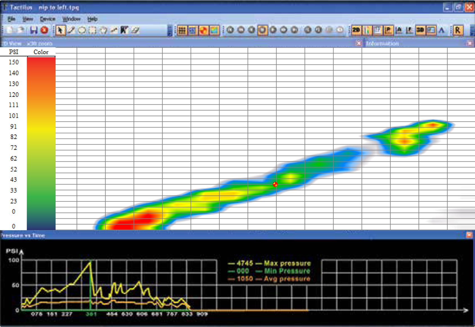The width and height of the screenshot is (475, 327).
Task: Close the Information panel
Action: [470, 43]
